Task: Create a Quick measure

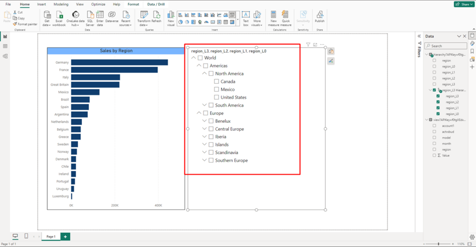Action: [x=286, y=18]
